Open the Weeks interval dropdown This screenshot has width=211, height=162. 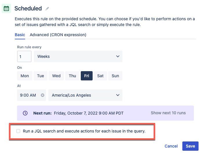pyautogui.click(x=78, y=56)
